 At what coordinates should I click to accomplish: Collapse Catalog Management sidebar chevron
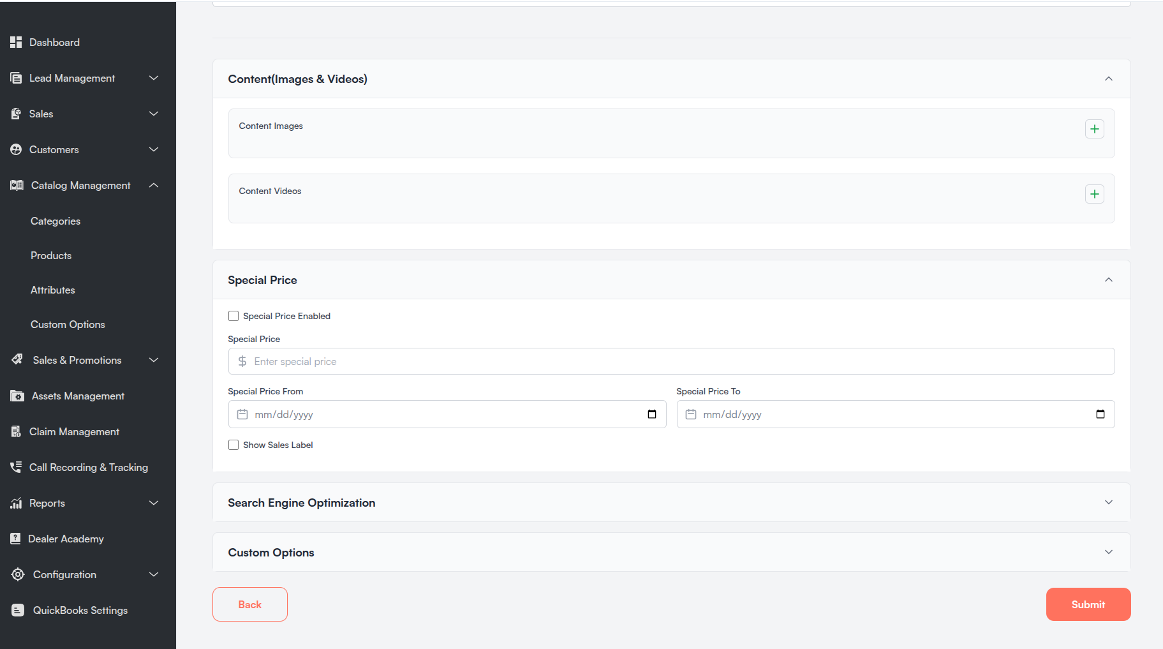click(x=154, y=185)
